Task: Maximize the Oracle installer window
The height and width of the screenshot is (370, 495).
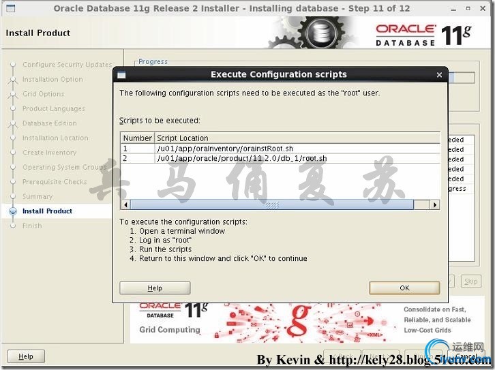Action: [468, 8]
